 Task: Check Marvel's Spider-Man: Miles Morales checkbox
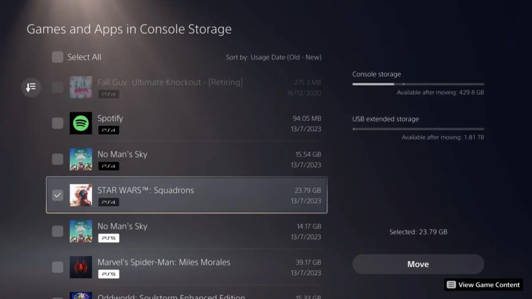58,267
